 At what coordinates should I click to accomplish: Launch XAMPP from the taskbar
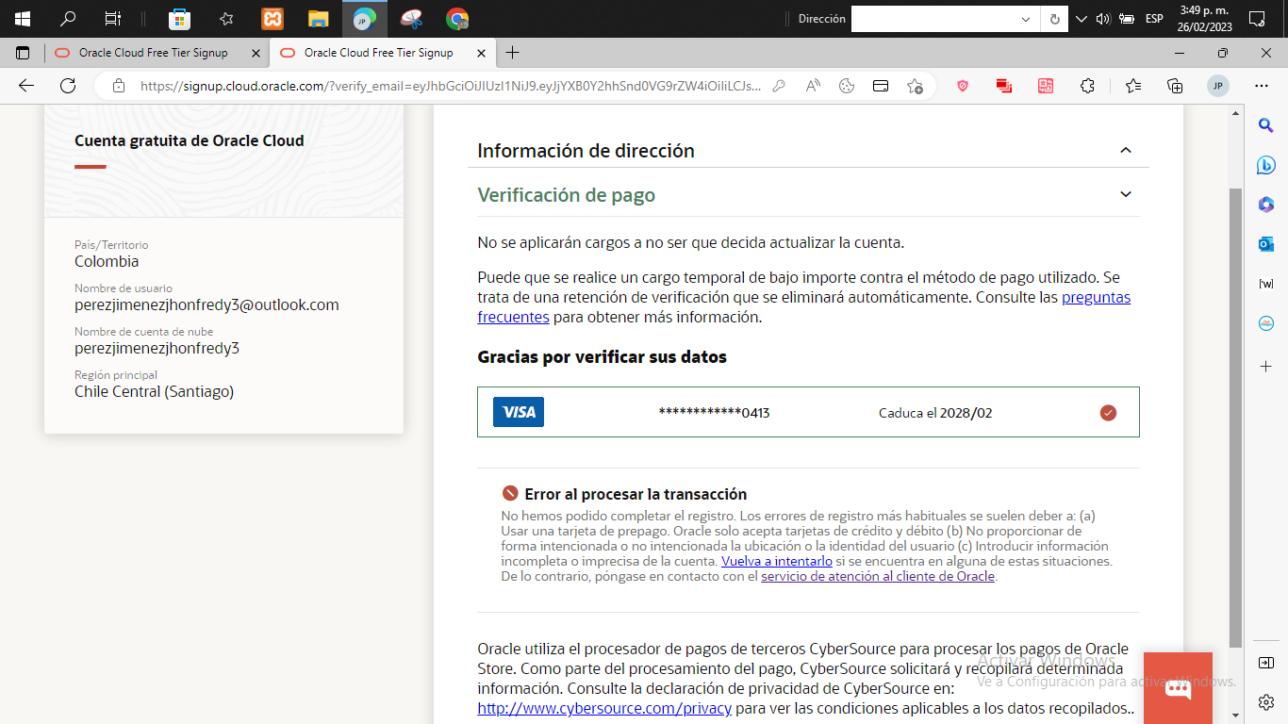pos(272,19)
